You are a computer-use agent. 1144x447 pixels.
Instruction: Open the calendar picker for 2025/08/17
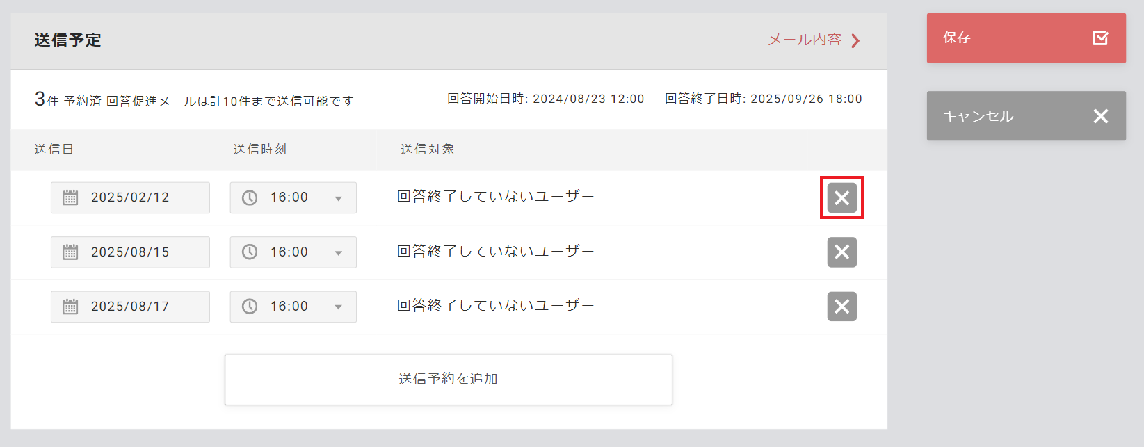click(x=72, y=306)
